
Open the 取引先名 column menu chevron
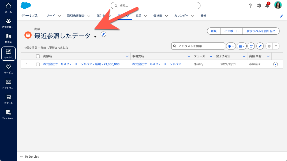click(189, 56)
